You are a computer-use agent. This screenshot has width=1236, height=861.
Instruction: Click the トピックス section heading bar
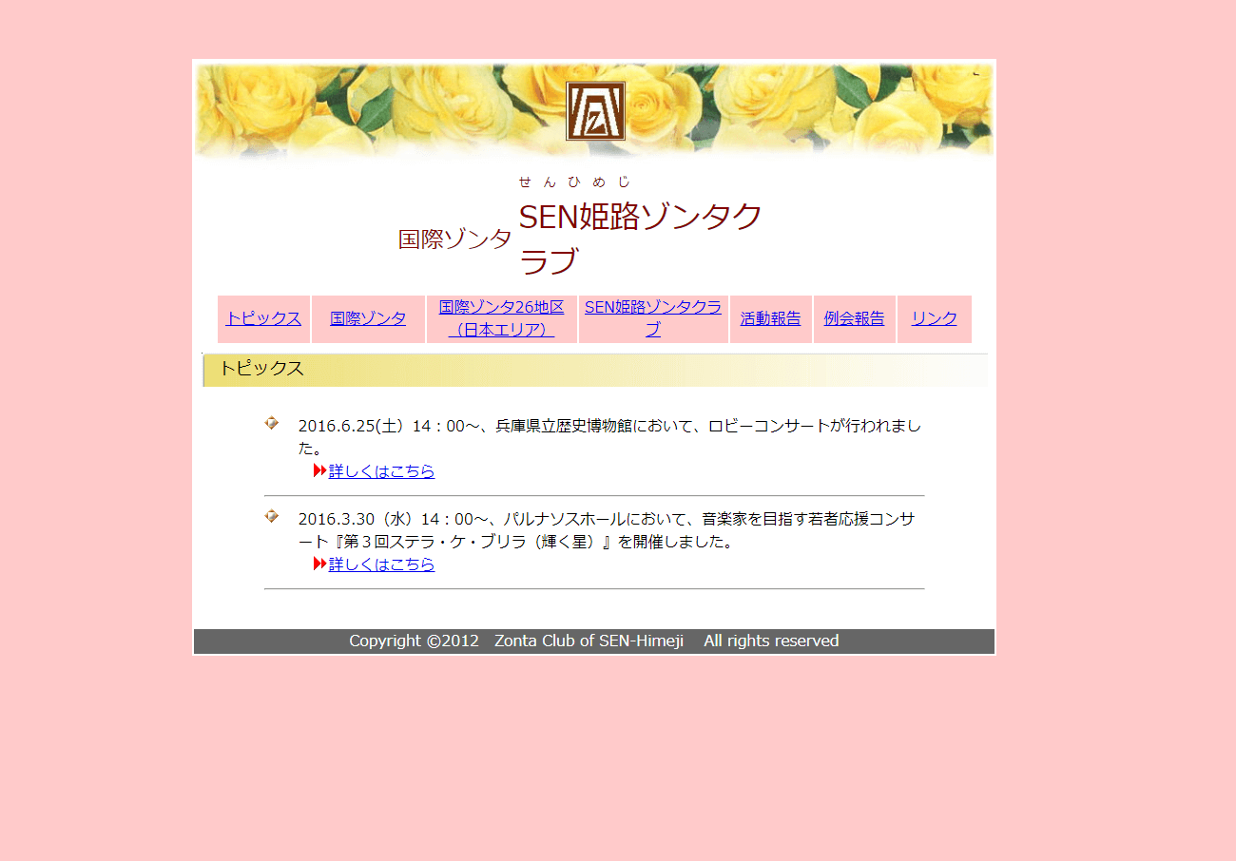pos(595,370)
